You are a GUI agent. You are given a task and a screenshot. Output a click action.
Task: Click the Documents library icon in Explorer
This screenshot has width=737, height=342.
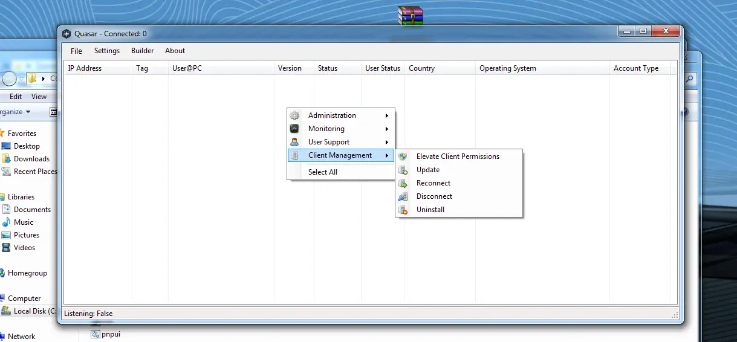pos(5,210)
